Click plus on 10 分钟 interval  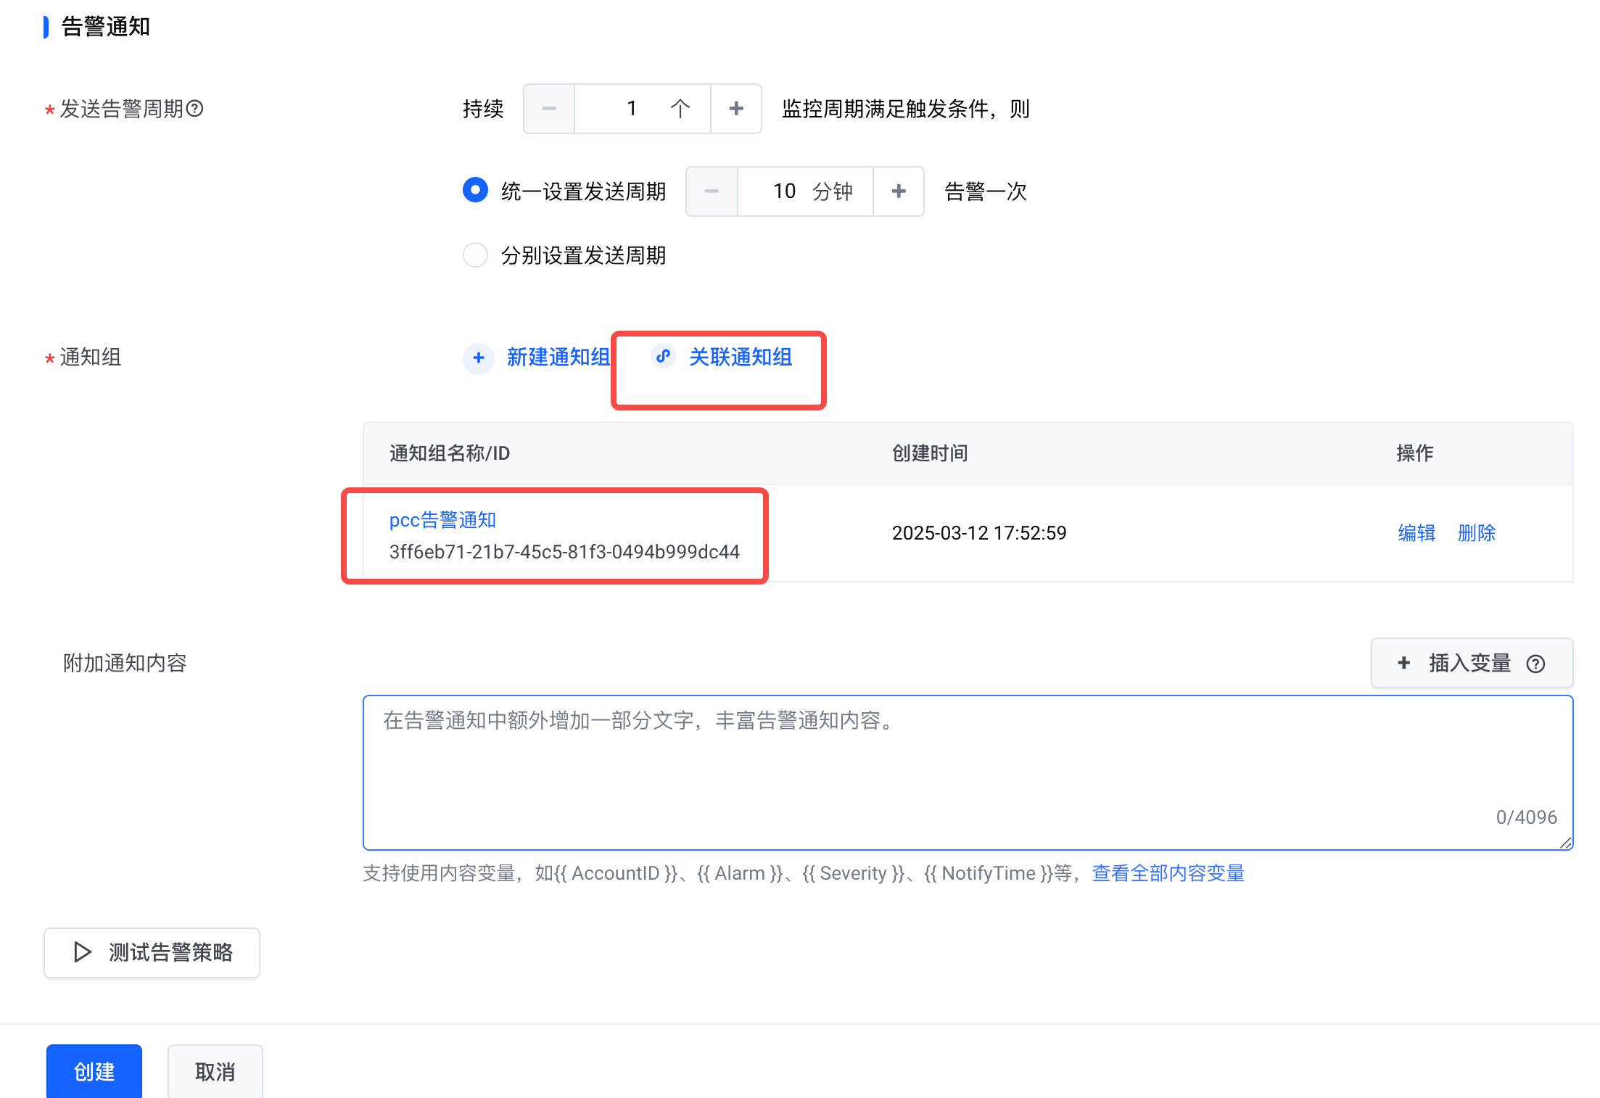pyautogui.click(x=899, y=191)
